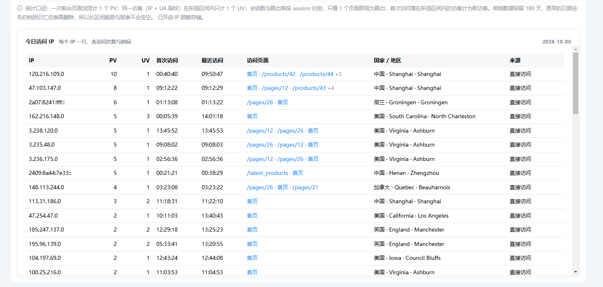The height and width of the screenshot is (287, 603).
Task: Open the /latest_products link
Action: click(268, 173)
